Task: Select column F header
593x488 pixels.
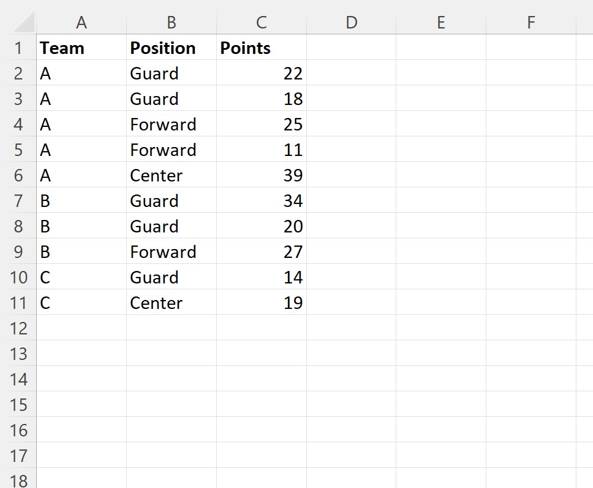Action: click(531, 23)
